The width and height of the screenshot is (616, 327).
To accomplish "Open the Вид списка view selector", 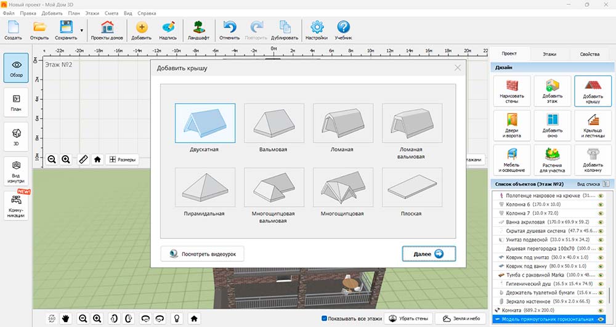I will (x=593, y=184).
